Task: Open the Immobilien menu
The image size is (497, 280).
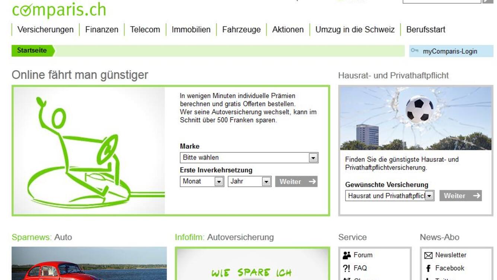Action: 191,29
